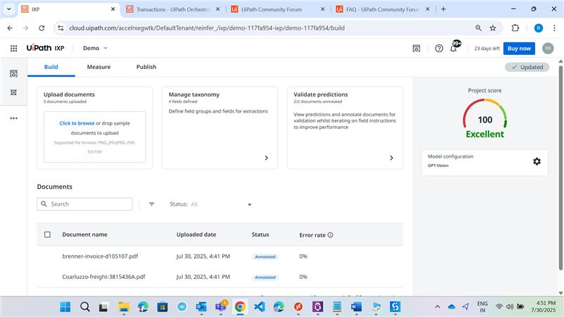Image resolution: width=564 pixels, height=317 pixels.
Task: Click the Buy now button
Action: tap(519, 48)
